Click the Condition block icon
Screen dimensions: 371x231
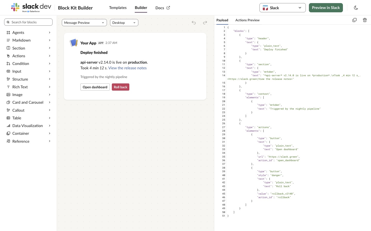click(x=8, y=64)
